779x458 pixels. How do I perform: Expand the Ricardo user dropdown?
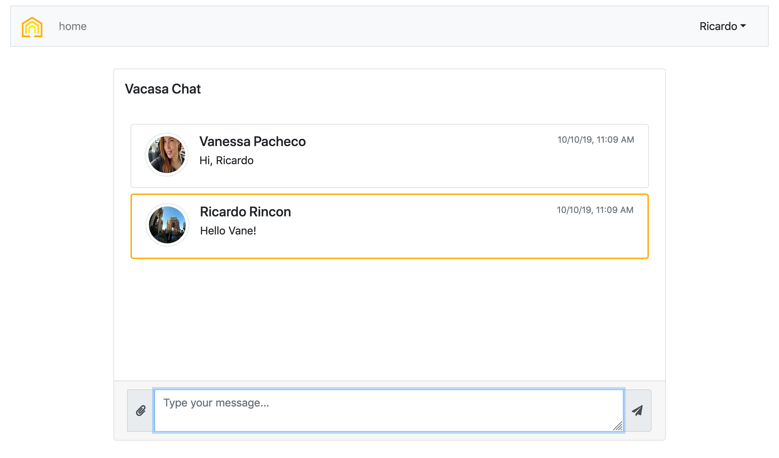[723, 26]
